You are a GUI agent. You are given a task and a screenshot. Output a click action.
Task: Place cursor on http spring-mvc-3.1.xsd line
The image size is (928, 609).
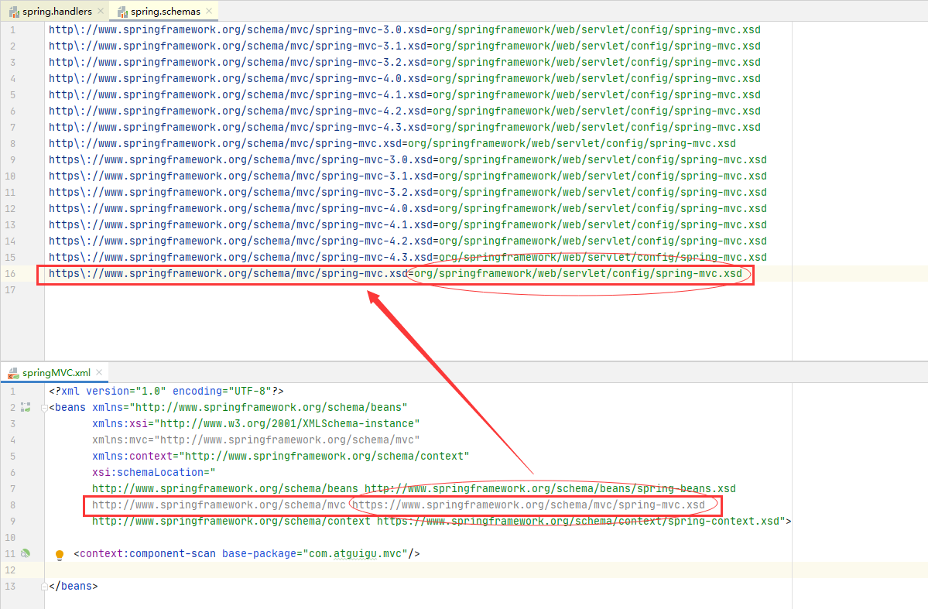pos(405,46)
